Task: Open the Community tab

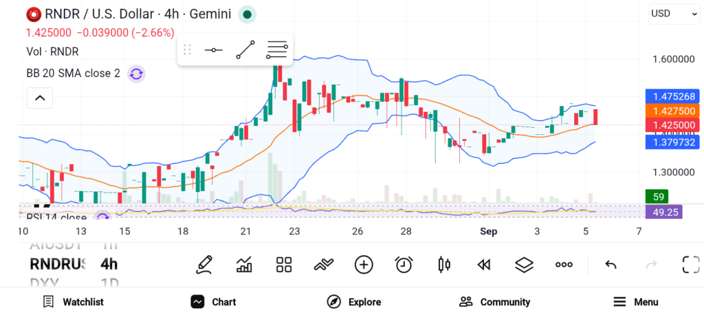Action: point(495,302)
